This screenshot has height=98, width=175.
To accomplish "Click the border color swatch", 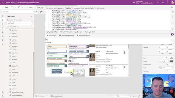I will 171,61.
